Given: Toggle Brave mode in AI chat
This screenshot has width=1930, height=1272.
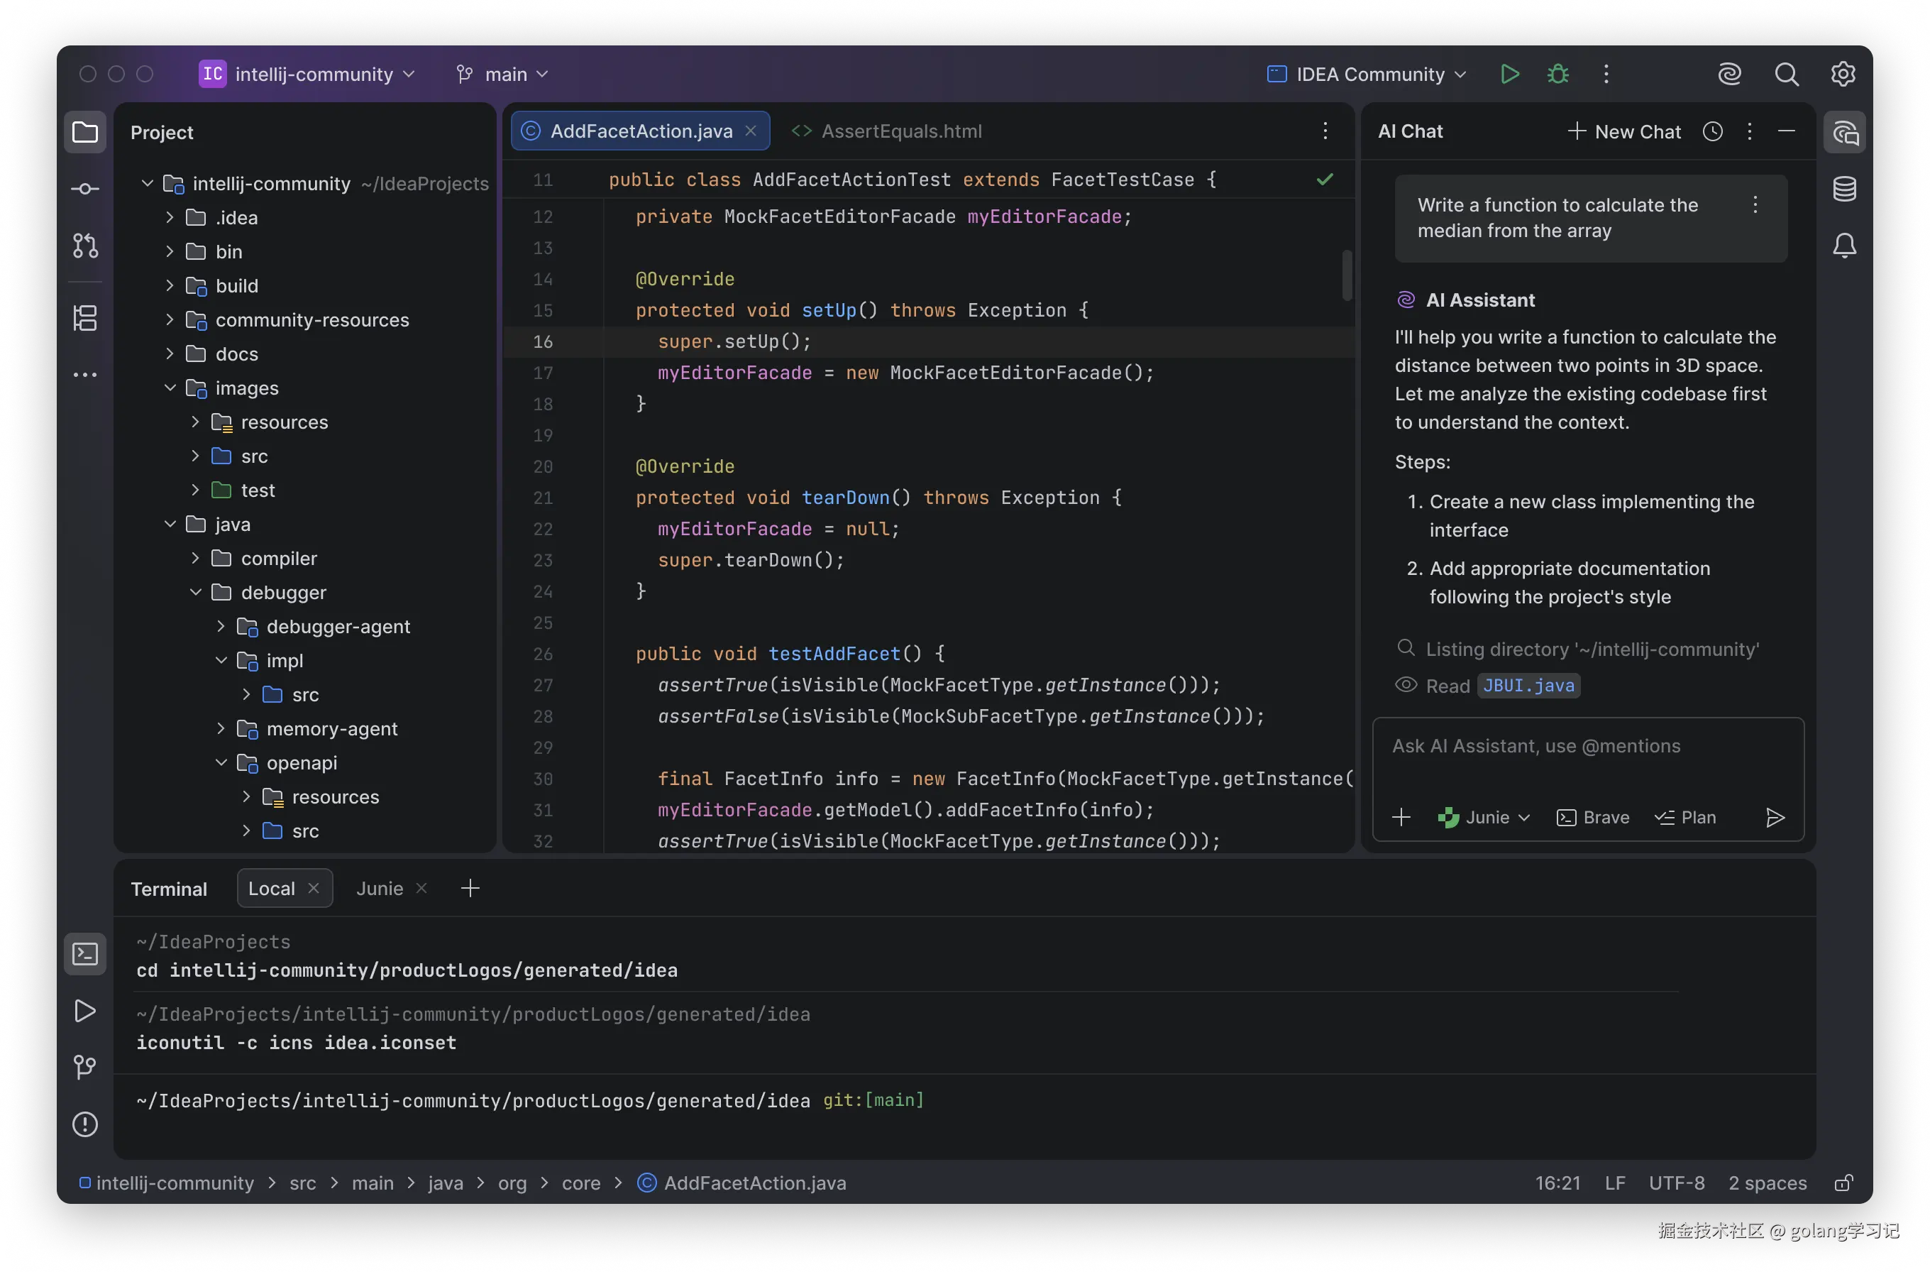Looking at the screenshot, I should pyautogui.click(x=1593, y=817).
